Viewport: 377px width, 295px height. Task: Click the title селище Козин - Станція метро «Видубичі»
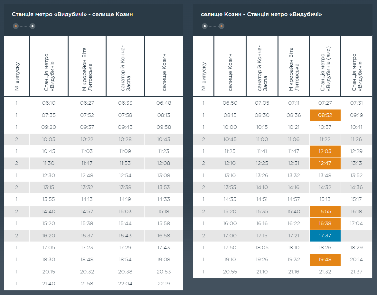point(261,14)
